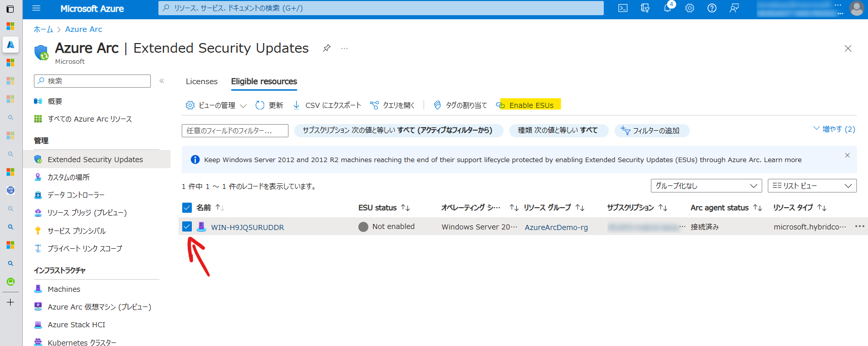Open the WIN-H9JQ5URUDDR machine link

point(247,227)
